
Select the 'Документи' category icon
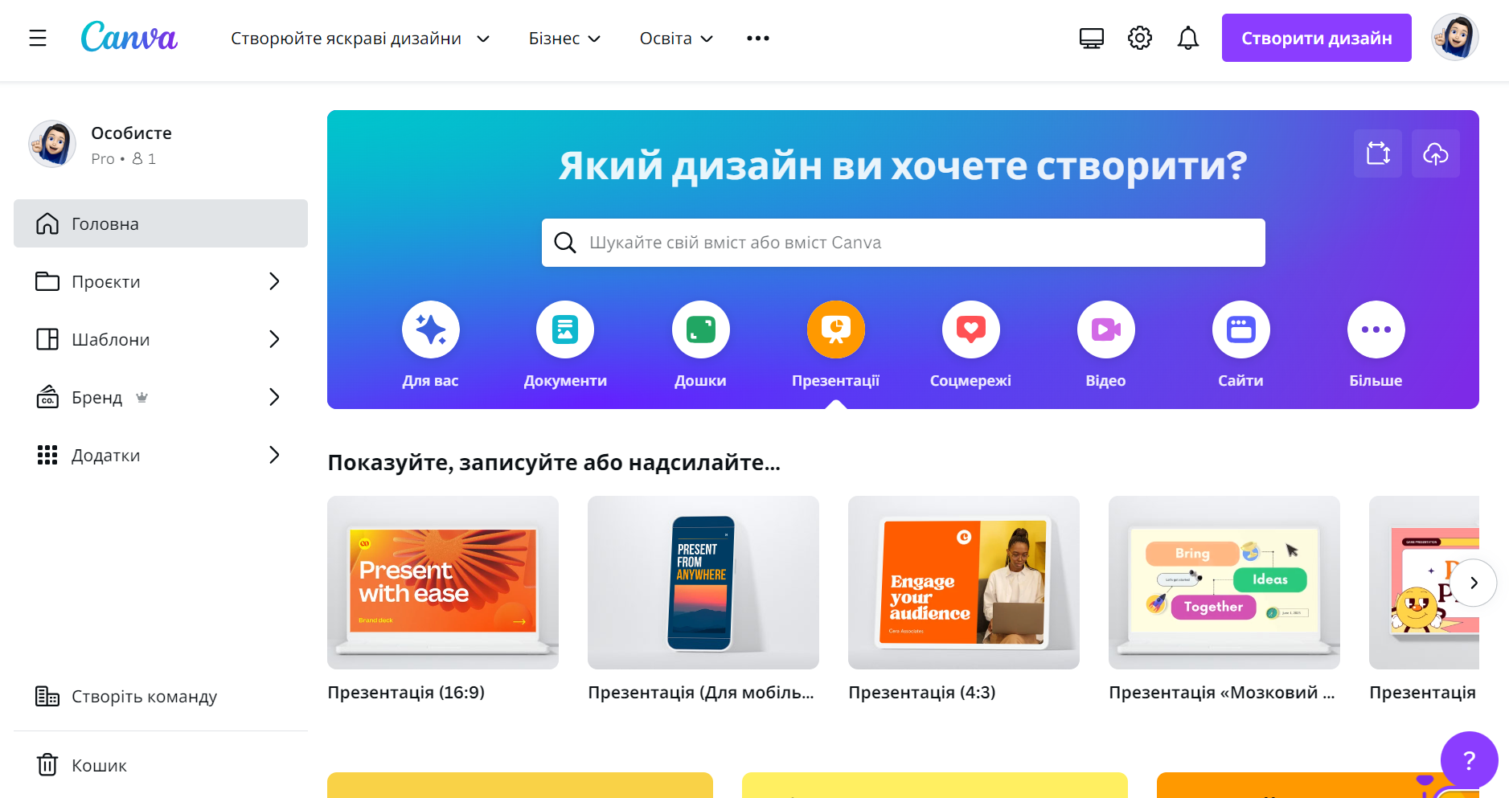coord(565,329)
